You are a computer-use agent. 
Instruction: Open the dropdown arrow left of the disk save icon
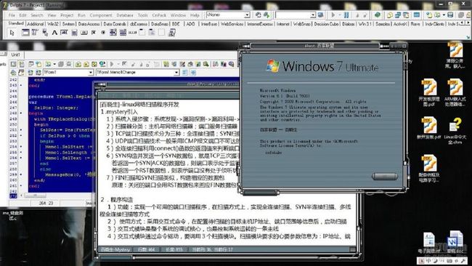[x=444, y=15]
